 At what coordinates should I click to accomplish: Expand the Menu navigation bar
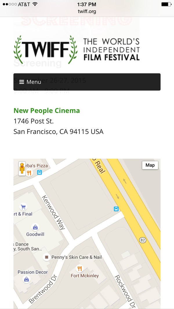(x=87, y=82)
